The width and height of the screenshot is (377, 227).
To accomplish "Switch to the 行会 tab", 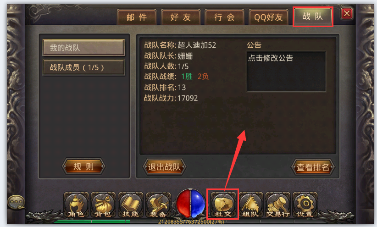I will click(x=224, y=17).
